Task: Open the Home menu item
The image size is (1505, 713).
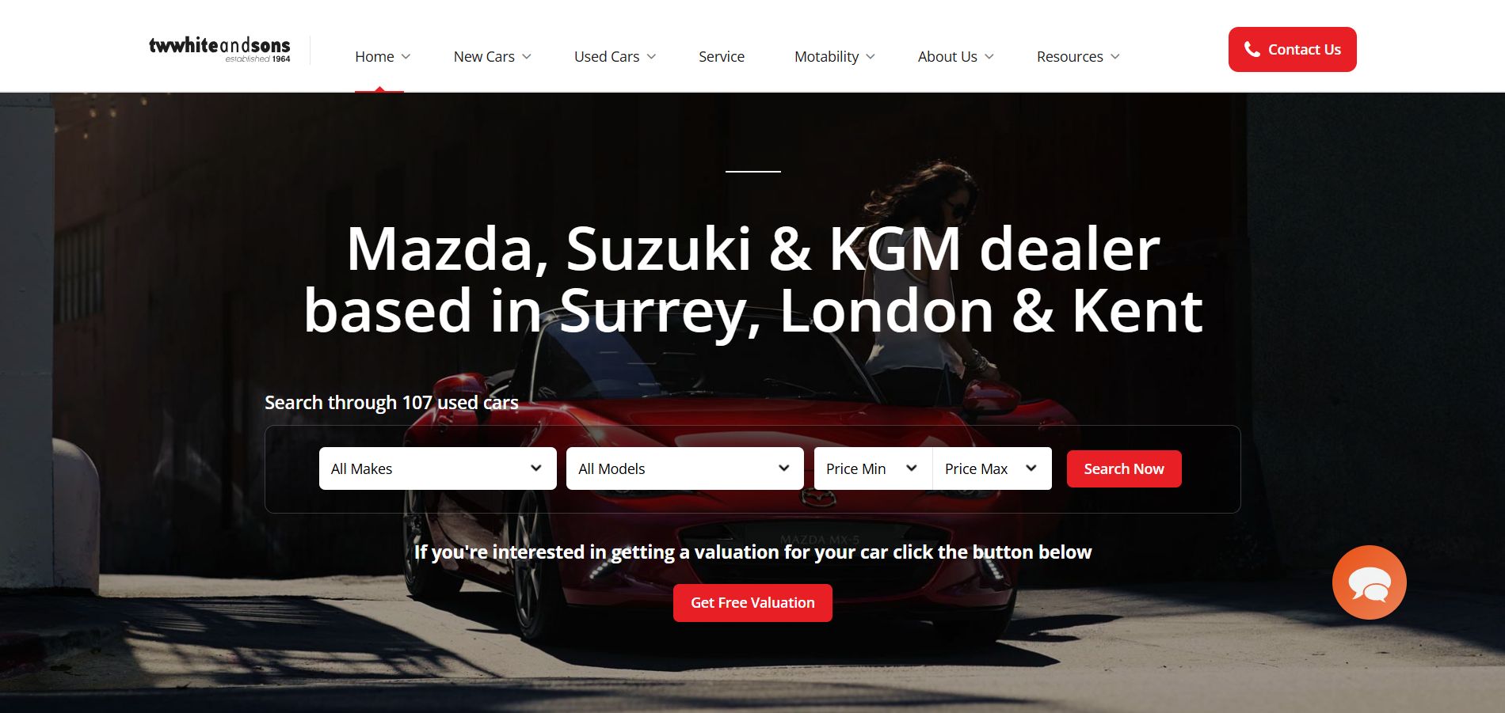Action: (375, 57)
